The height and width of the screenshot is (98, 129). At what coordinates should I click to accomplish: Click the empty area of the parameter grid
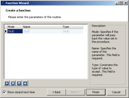pyautogui.click(x=46, y=56)
